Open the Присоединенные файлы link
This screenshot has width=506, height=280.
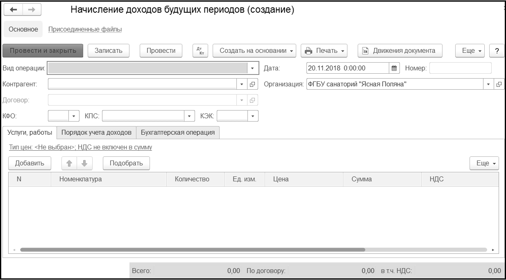(85, 29)
